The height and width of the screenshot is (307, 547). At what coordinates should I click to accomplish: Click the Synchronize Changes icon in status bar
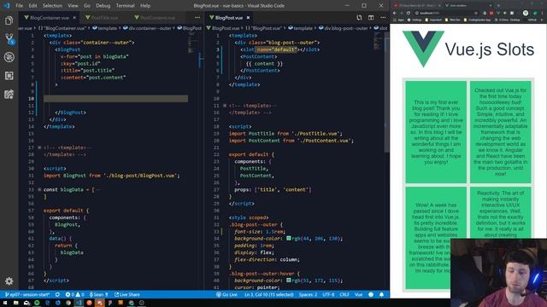pyautogui.click(x=57, y=294)
